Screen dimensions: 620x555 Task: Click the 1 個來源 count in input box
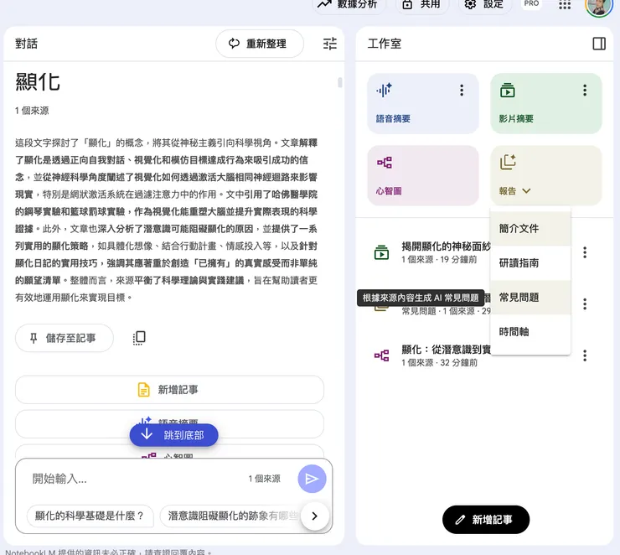pyautogui.click(x=264, y=479)
